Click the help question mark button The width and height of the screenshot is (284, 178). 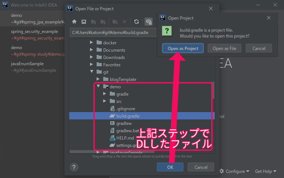tap(74, 167)
